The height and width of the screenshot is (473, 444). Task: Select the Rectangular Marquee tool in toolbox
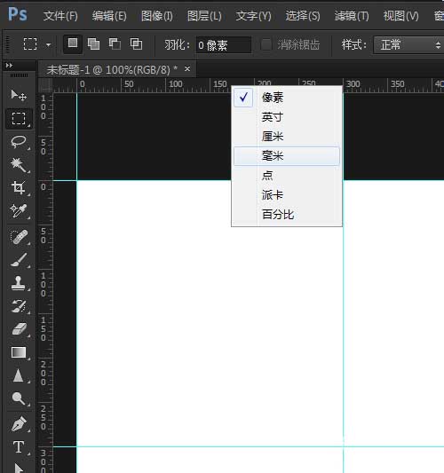pos(19,118)
